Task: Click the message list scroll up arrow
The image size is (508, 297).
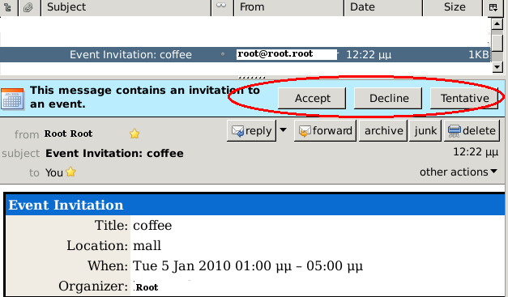Action: [497, 23]
